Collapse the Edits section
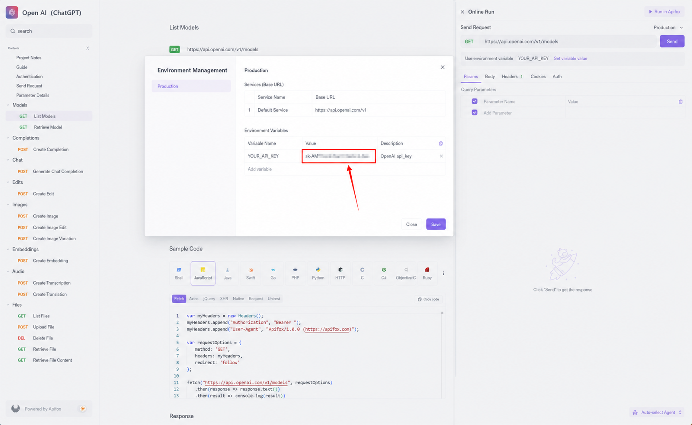The height and width of the screenshot is (425, 692). pos(8,182)
